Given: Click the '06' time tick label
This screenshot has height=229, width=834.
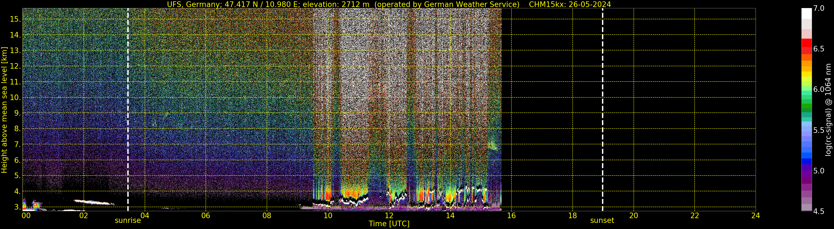Looking at the screenshot, I should coord(206,216).
